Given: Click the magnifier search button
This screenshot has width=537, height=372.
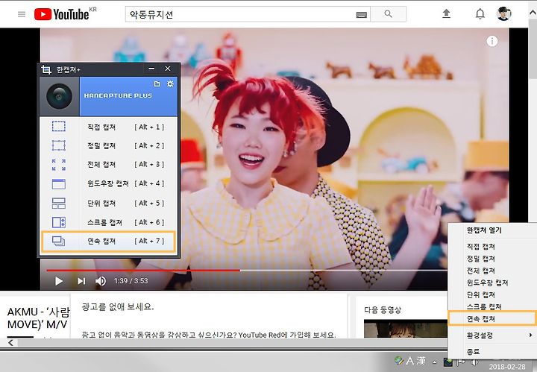Looking at the screenshot, I should point(389,14).
